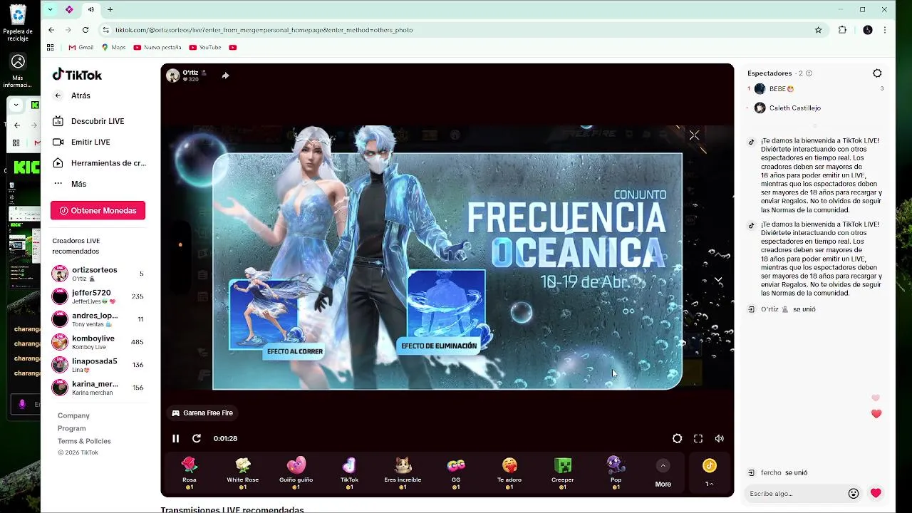This screenshot has height=513, width=912.
Task: Pause the live stream
Action: click(175, 438)
